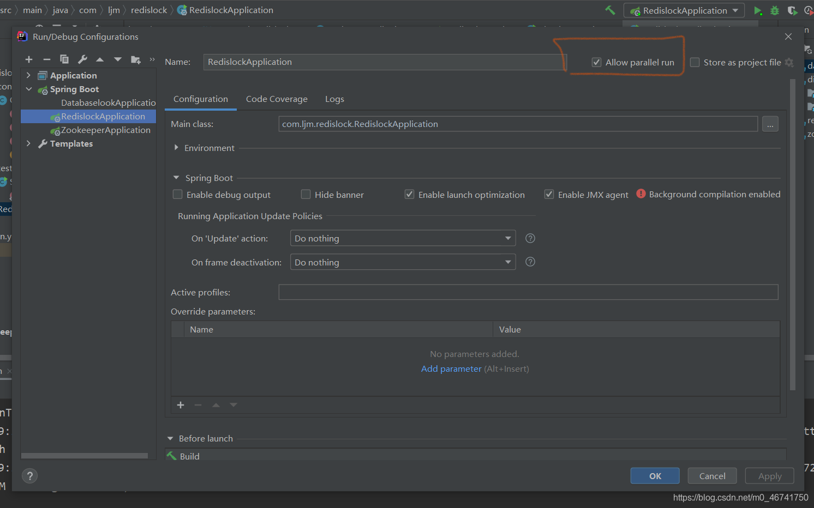The image size is (814, 508).
Task: Open gear next to Store as project file
Action: pyautogui.click(x=789, y=63)
